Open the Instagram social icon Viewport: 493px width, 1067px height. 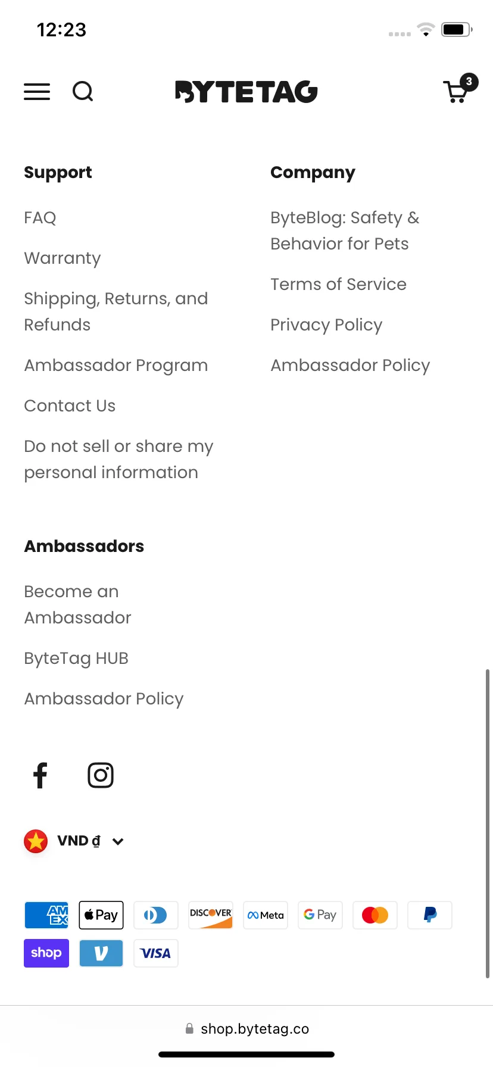(x=101, y=775)
